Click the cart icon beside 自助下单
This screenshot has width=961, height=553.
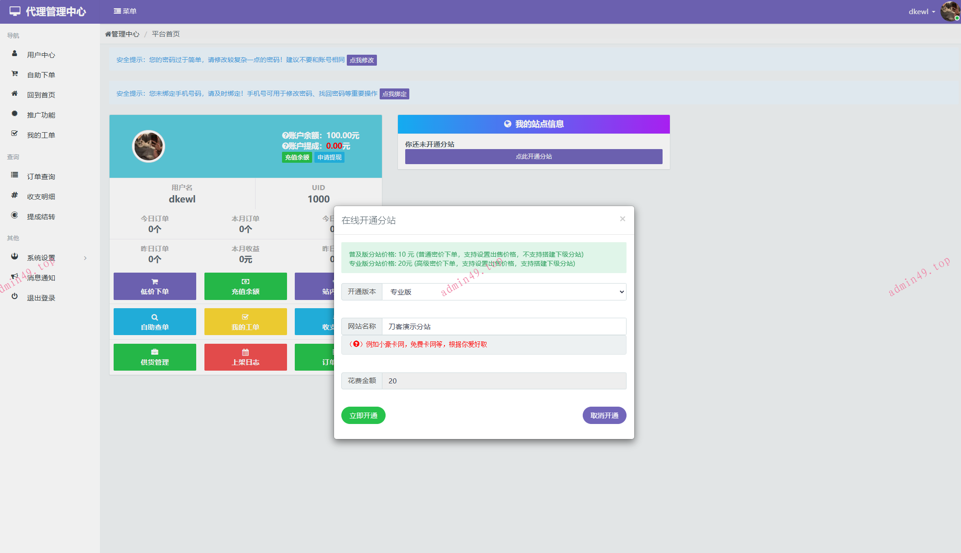[15, 74]
